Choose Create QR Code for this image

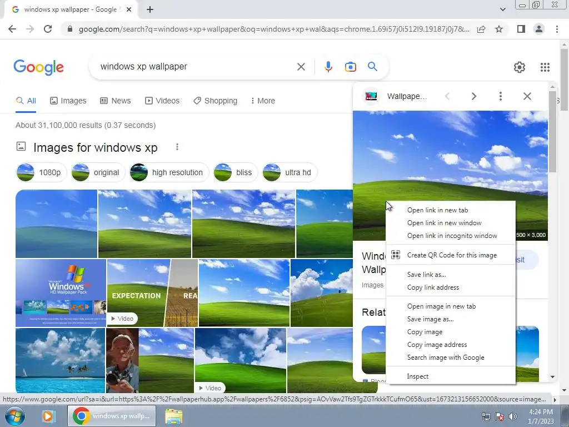tap(451, 255)
